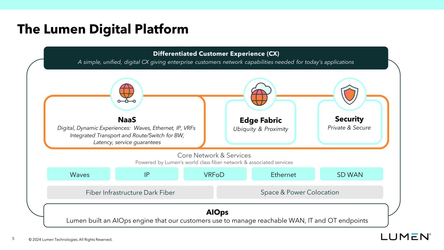
Task: Select the Differentiated Customer Experience banner
Action: [216, 58]
